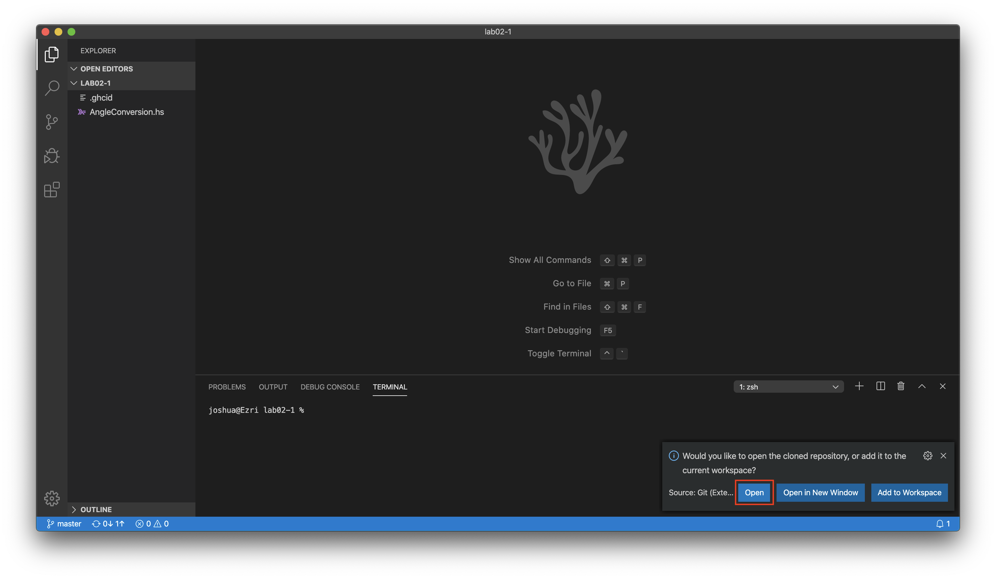This screenshot has height=579, width=996.
Task: Close the terminal panel
Action: [x=943, y=386]
